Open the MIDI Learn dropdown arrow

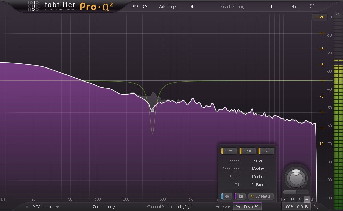point(57,207)
